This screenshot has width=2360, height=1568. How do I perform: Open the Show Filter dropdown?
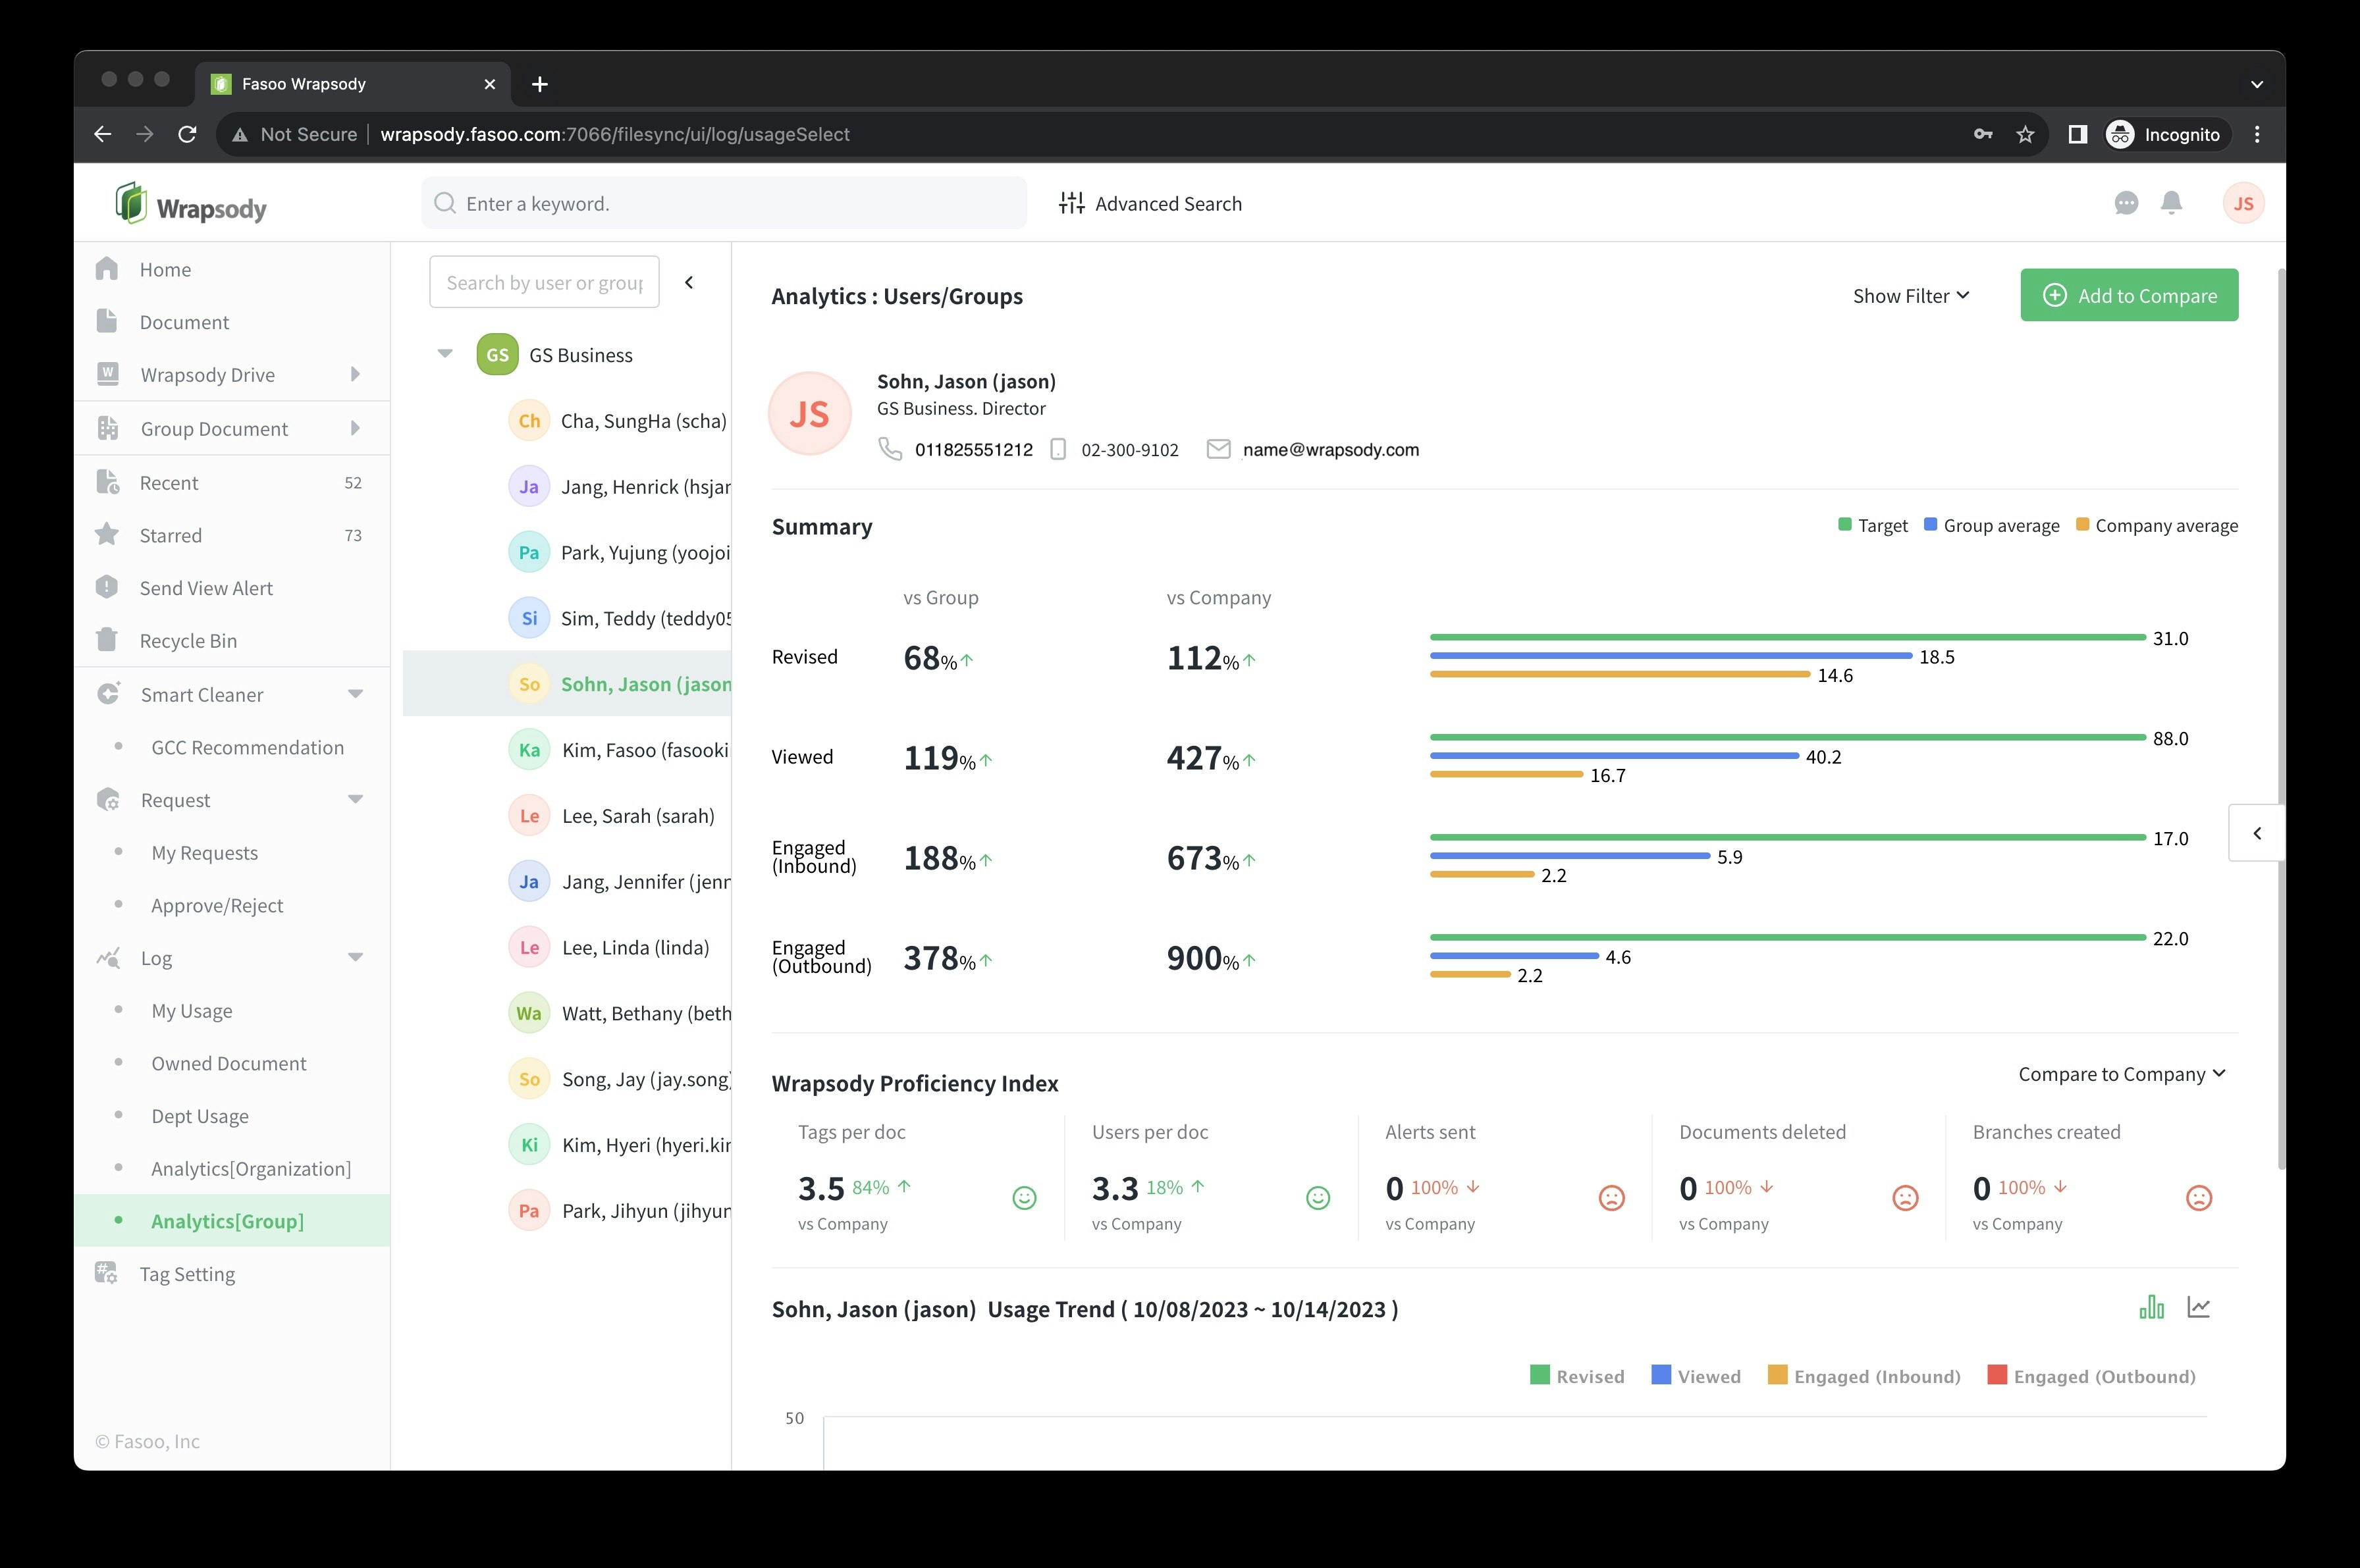pos(1910,296)
